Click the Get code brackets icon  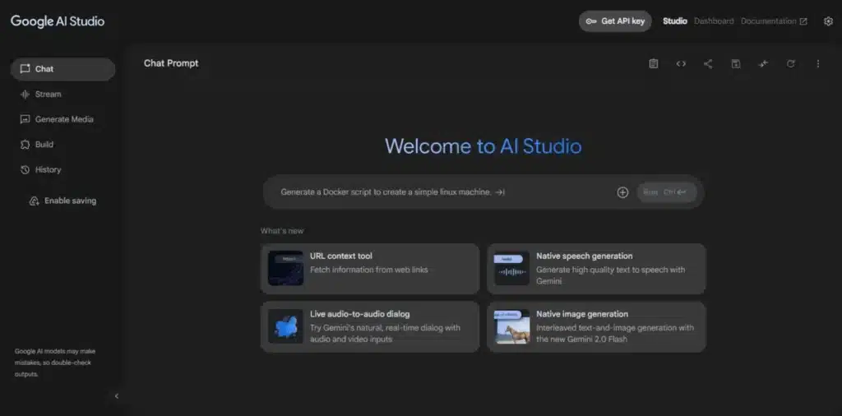(681, 64)
